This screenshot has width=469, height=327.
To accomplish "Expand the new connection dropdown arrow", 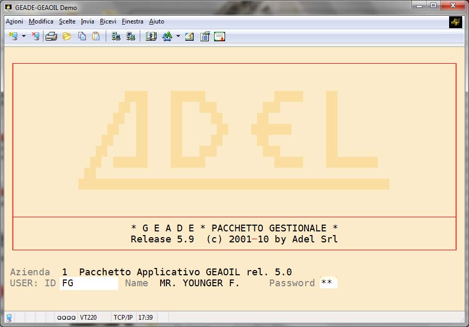I will coord(24,37).
